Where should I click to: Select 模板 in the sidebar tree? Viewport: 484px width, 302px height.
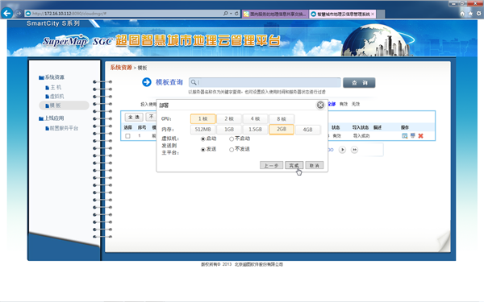tap(56, 105)
